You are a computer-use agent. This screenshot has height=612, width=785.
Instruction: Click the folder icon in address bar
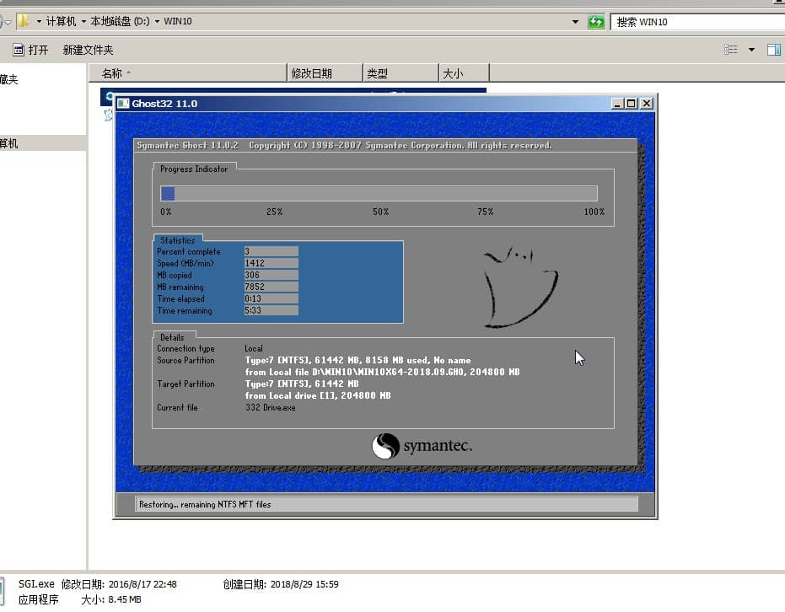[x=24, y=21]
